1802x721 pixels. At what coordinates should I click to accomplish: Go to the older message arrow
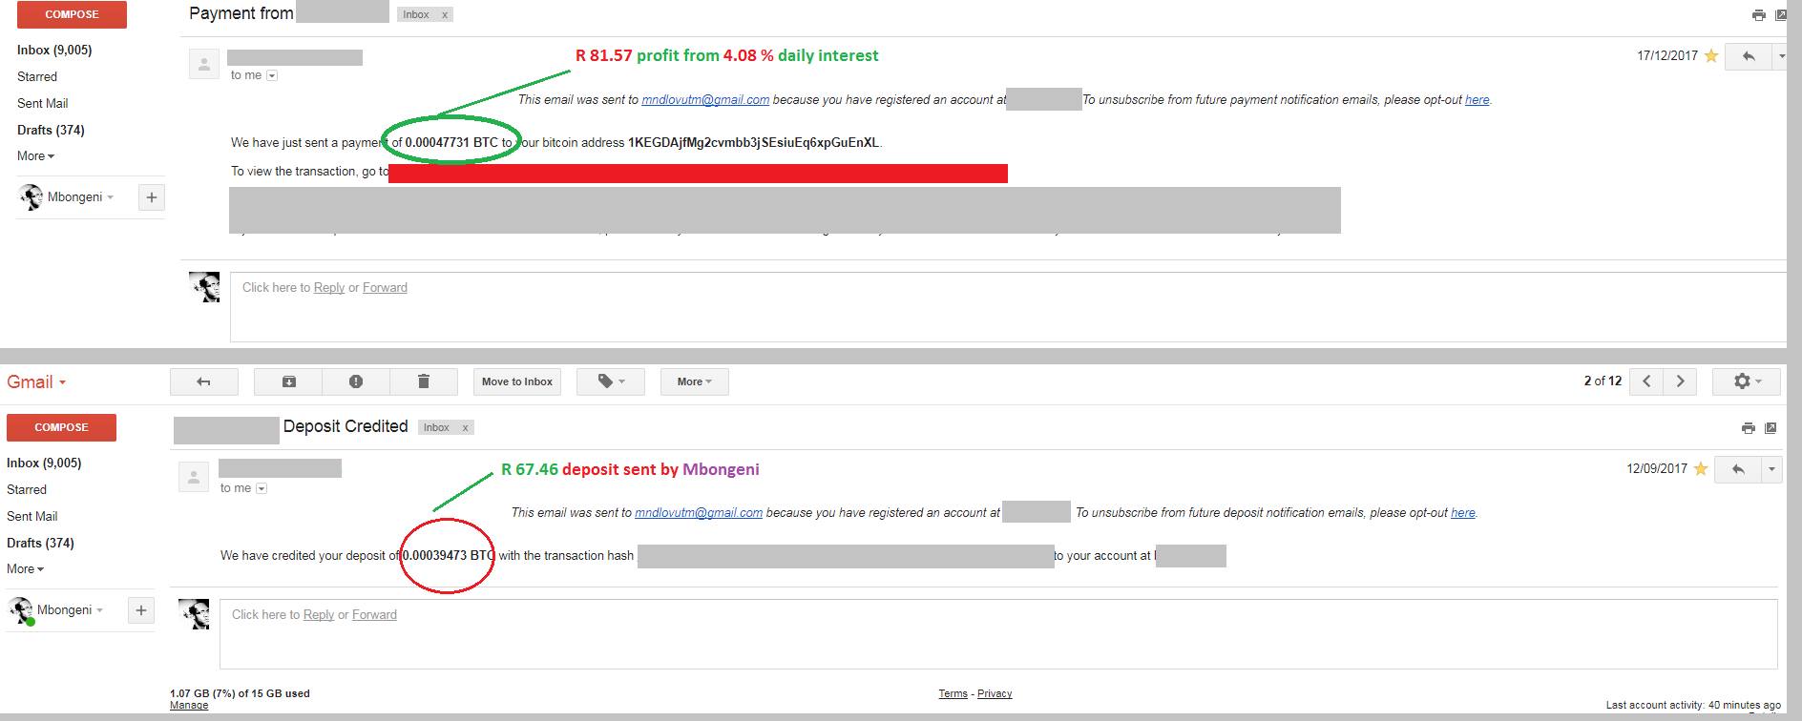[1681, 381]
